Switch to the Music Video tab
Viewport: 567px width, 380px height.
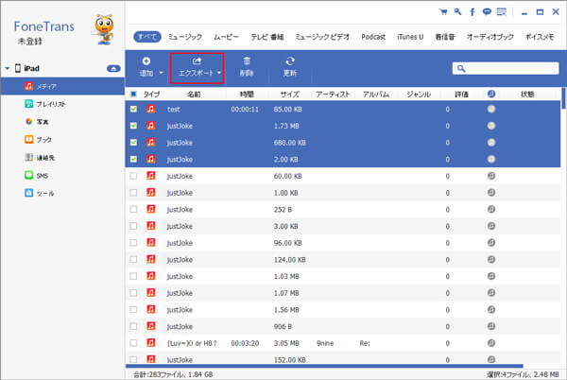click(x=322, y=37)
